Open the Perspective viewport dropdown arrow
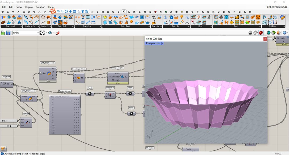Screen dimensions: 289x155 click(x=162, y=43)
